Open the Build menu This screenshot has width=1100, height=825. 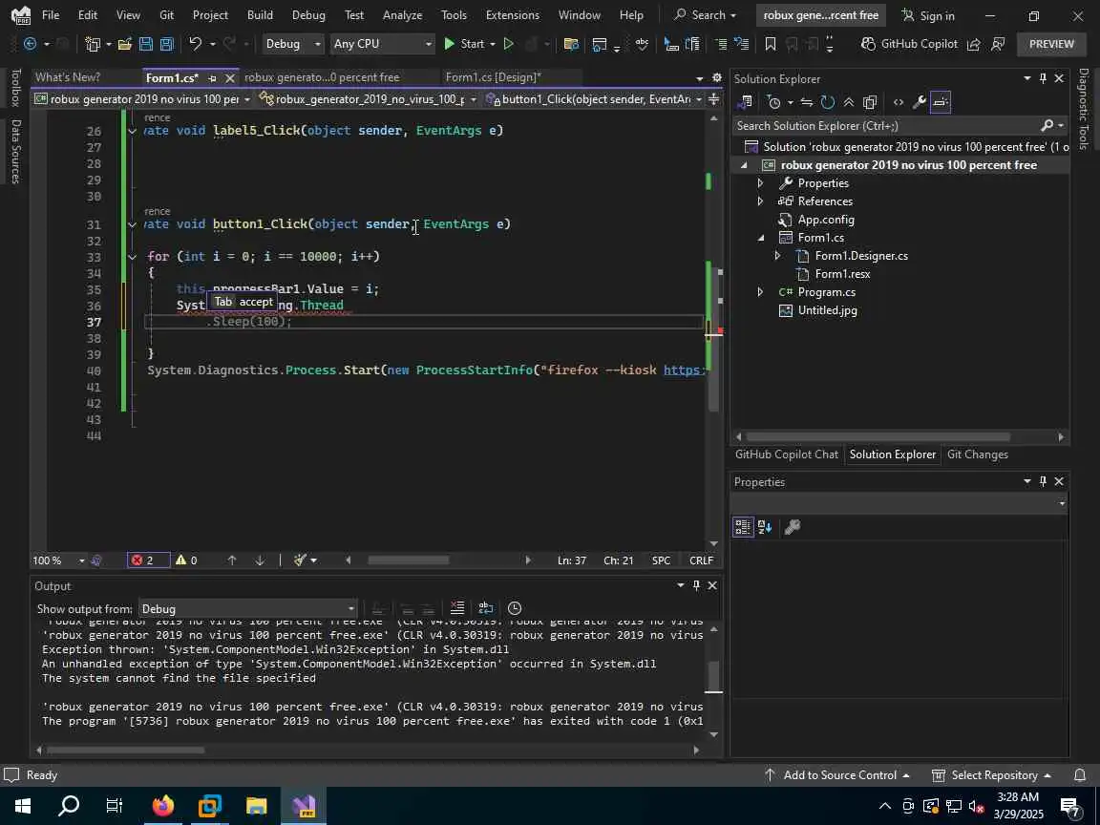pyautogui.click(x=260, y=14)
